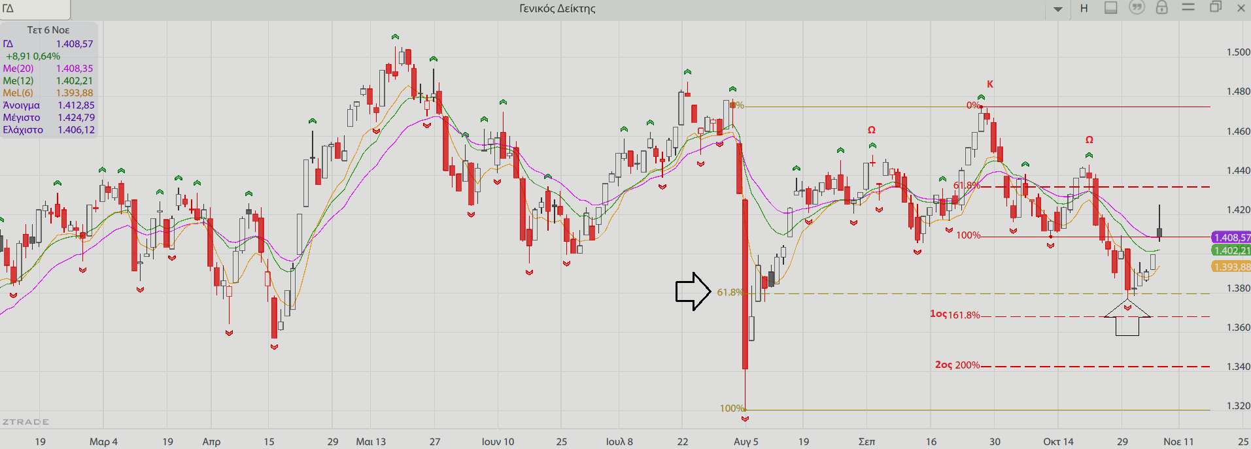
Task: Click the Μαι 13 date axis label
Action: coord(371,442)
